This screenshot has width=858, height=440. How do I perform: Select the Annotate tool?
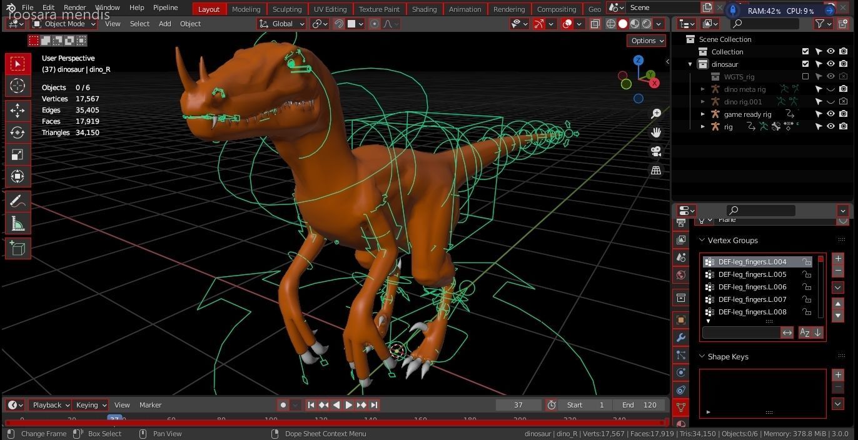(18, 201)
